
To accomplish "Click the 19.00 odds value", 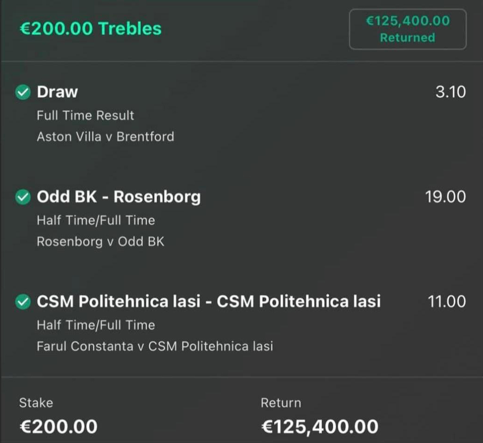I will click(x=445, y=197).
